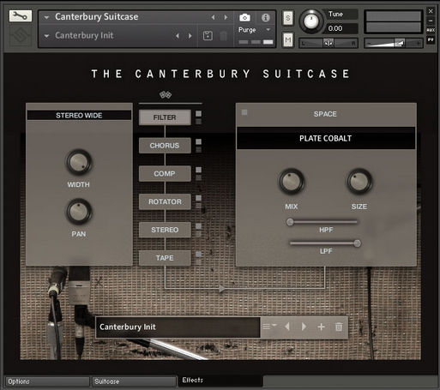The image size is (440, 390).
Task: Toggle the STEREO effect on/off square
Action: tap(198, 226)
